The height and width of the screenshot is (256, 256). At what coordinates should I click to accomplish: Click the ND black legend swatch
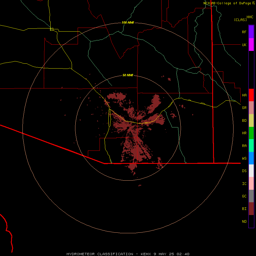click(x=251, y=221)
